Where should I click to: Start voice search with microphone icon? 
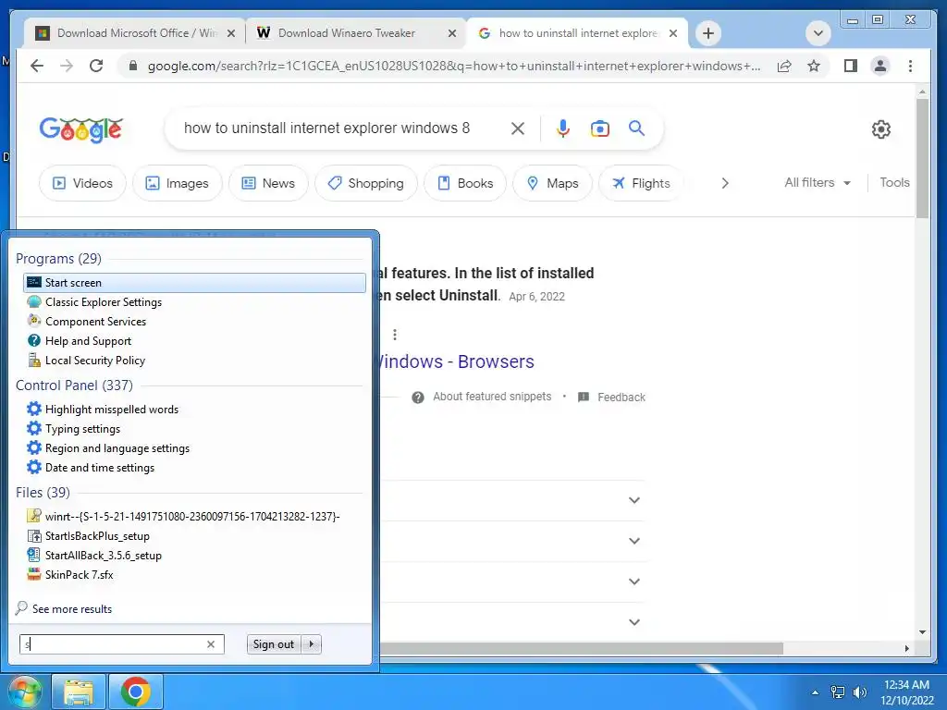(563, 129)
